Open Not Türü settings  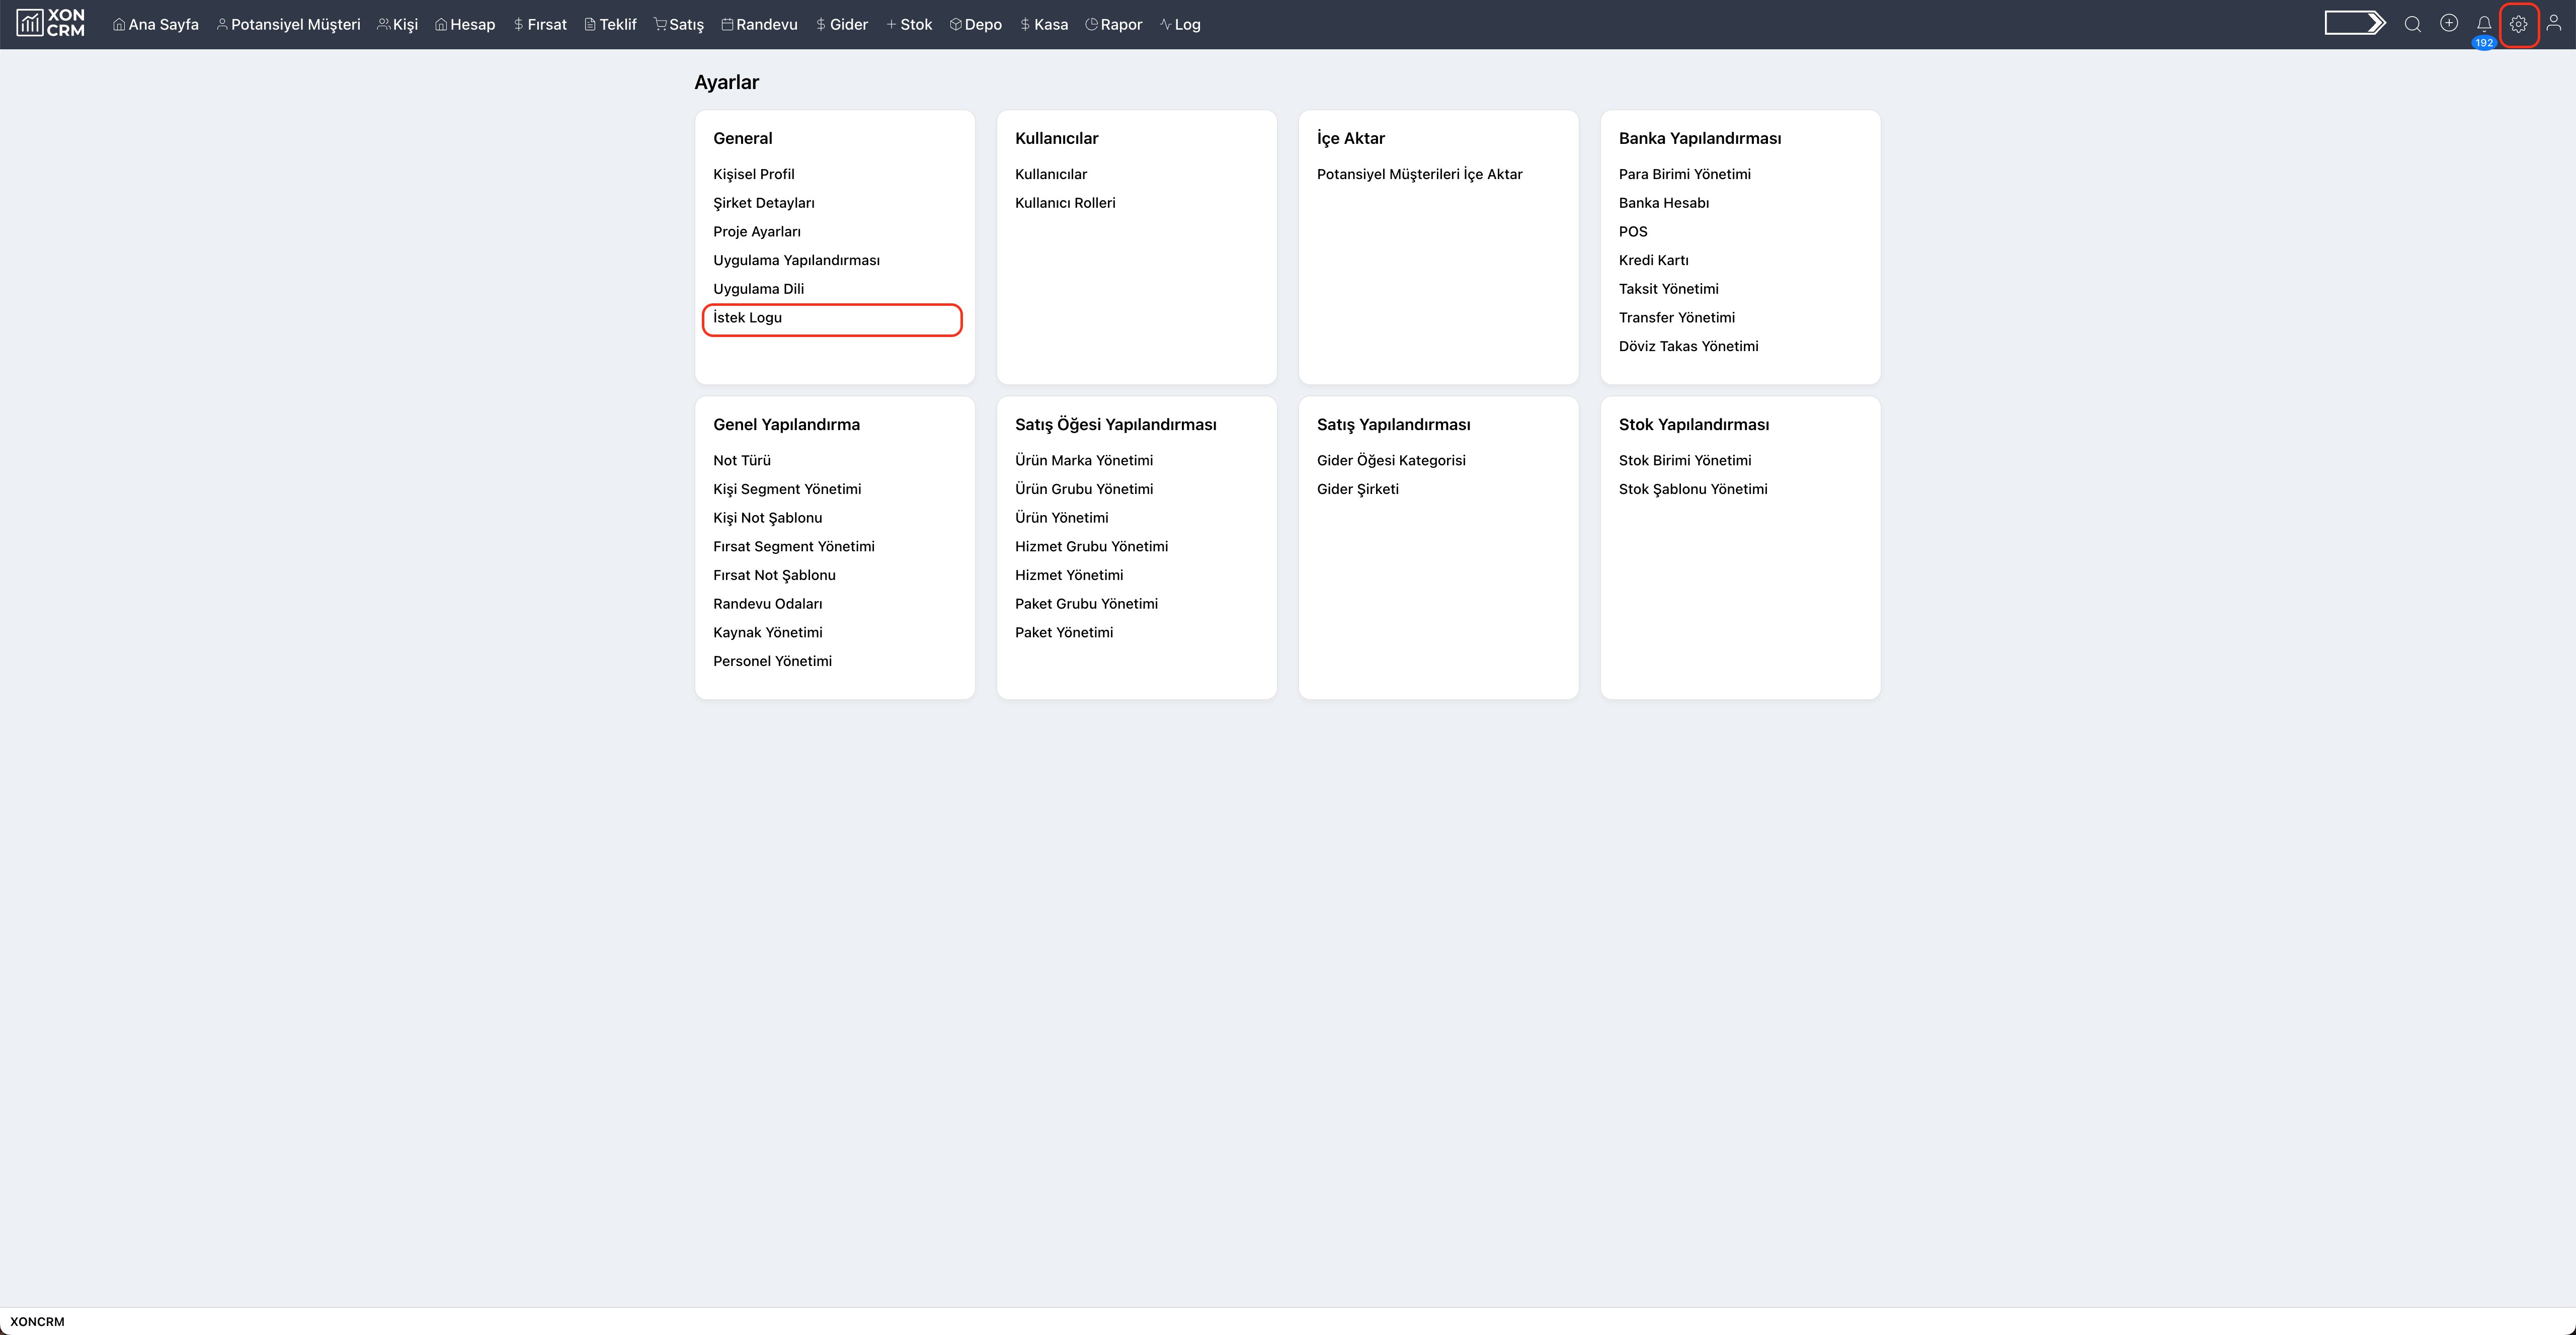coord(742,461)
